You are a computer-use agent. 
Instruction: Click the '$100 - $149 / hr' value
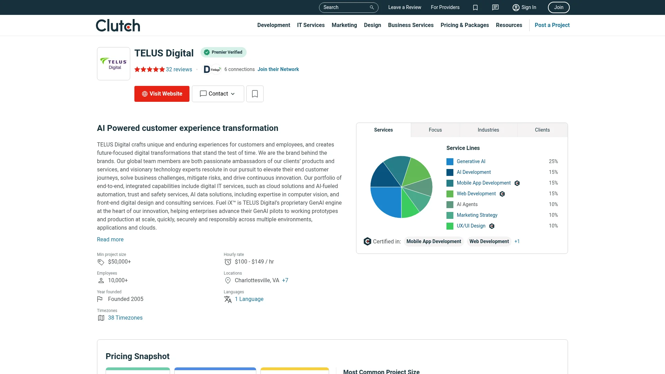click(254, 262)
